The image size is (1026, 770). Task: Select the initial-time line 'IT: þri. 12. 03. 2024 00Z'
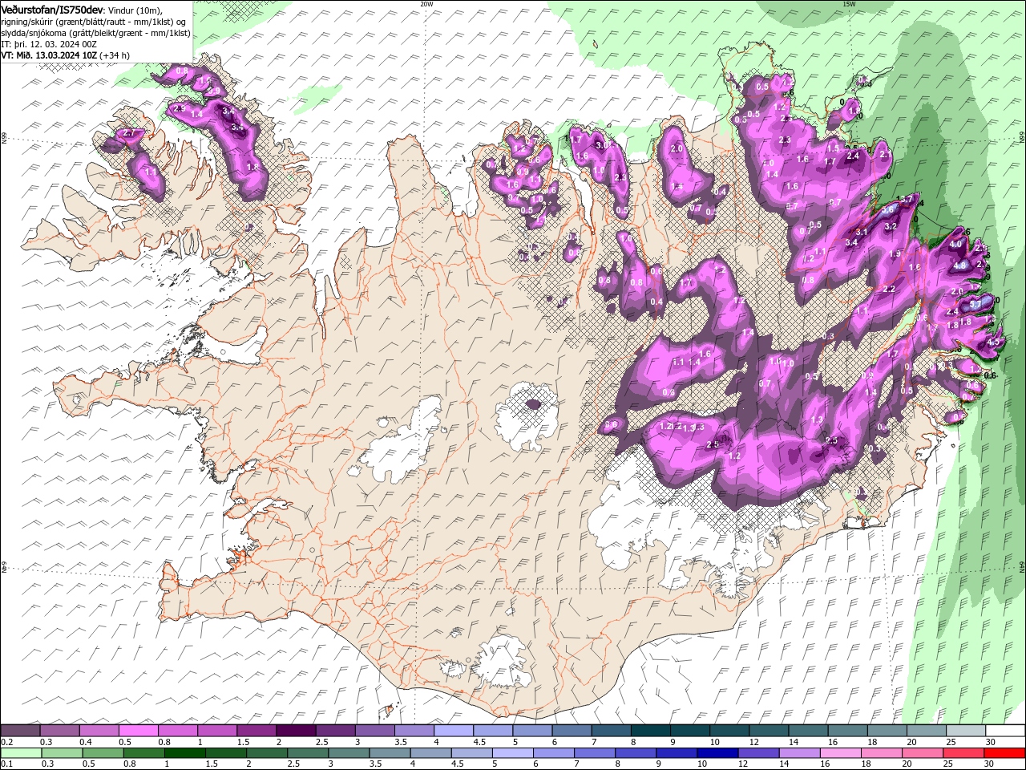[49, 44]
